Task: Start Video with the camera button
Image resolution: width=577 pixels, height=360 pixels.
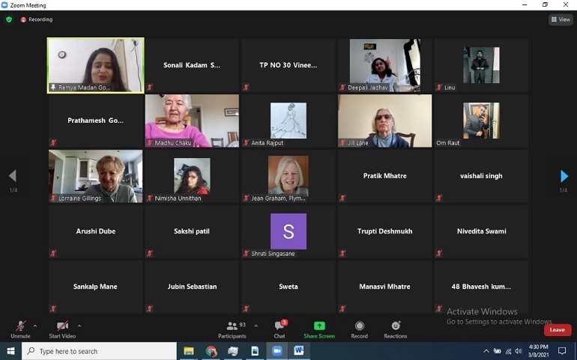Action: (62, 329)
